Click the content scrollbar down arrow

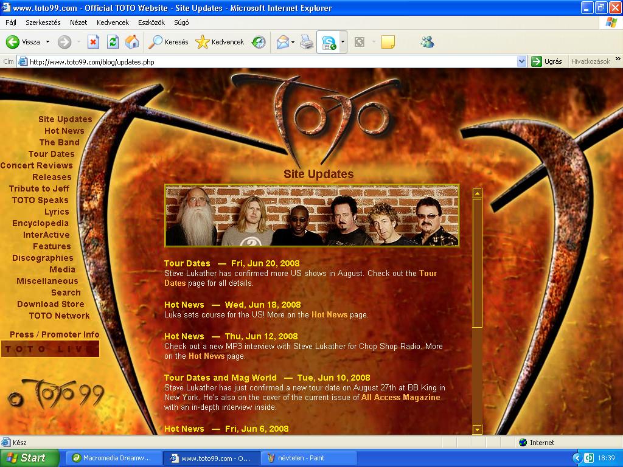click(477, 429)
